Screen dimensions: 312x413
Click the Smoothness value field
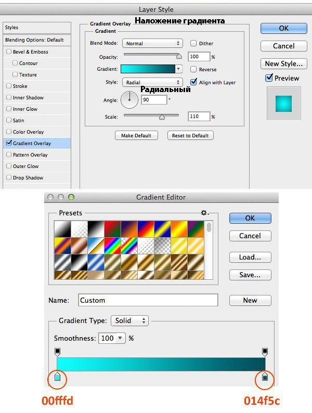click(108, 338)
